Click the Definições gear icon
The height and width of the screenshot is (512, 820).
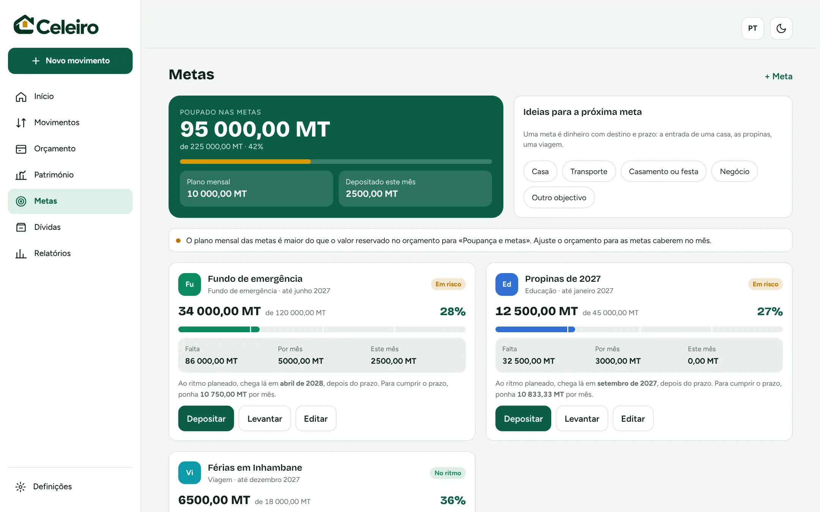click(x=20, y=487)
